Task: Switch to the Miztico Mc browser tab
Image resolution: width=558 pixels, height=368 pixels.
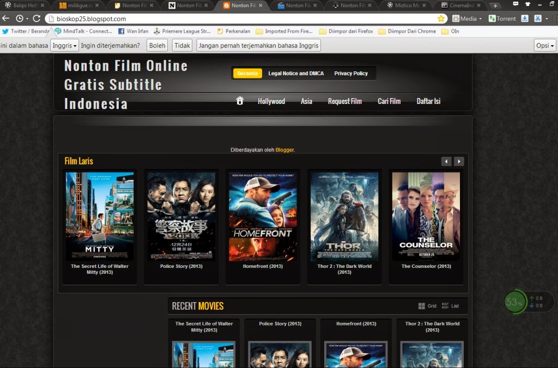Action: (x=406, y=5)
